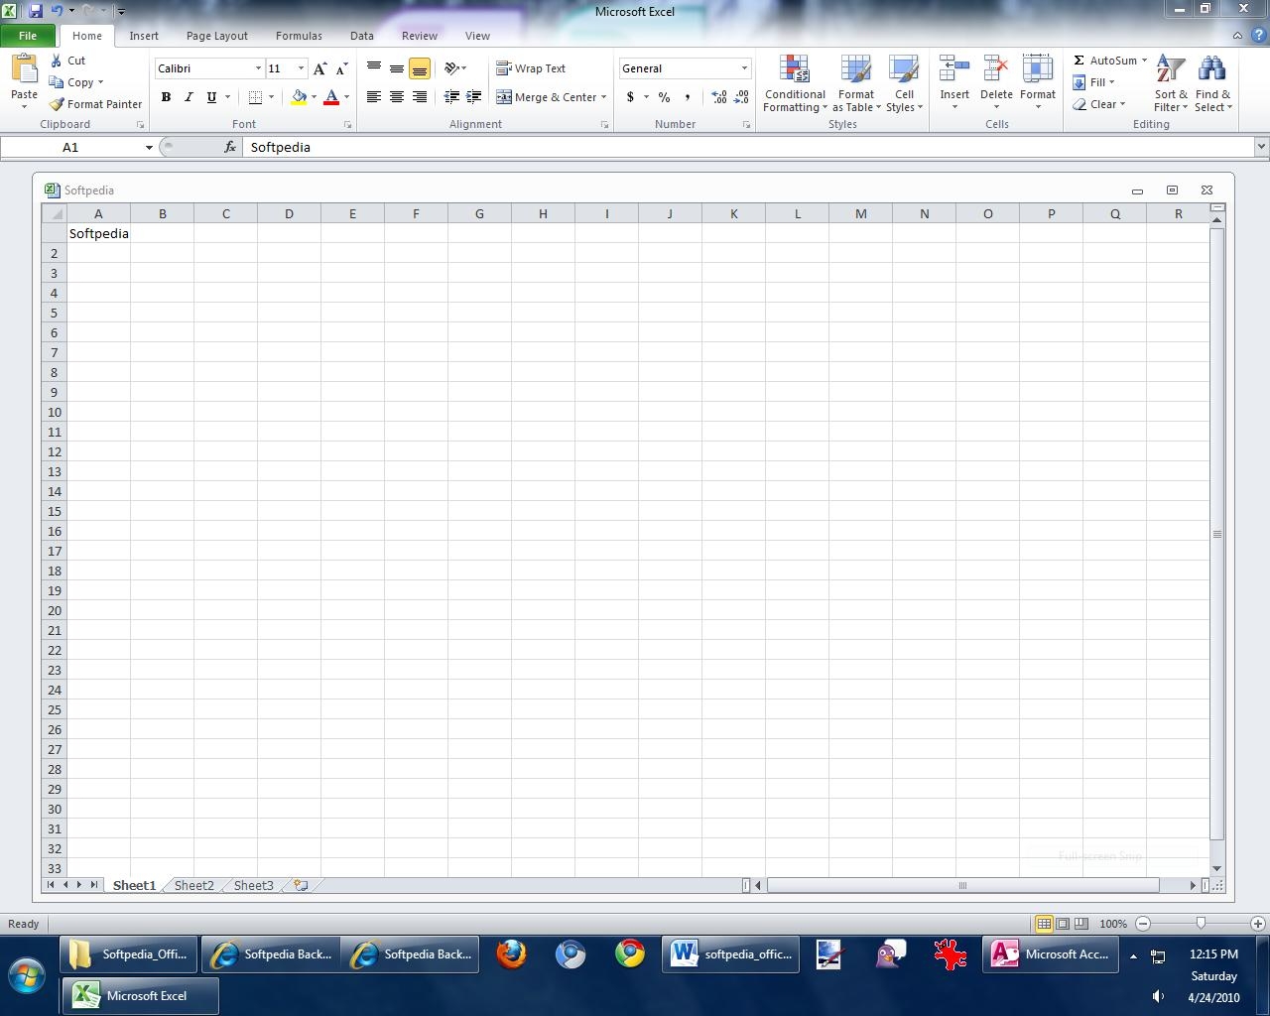Toggle Bold formatting
Image resolution: width=1270 pixels, height=1016 pixels.
click(x=166, y=97)
